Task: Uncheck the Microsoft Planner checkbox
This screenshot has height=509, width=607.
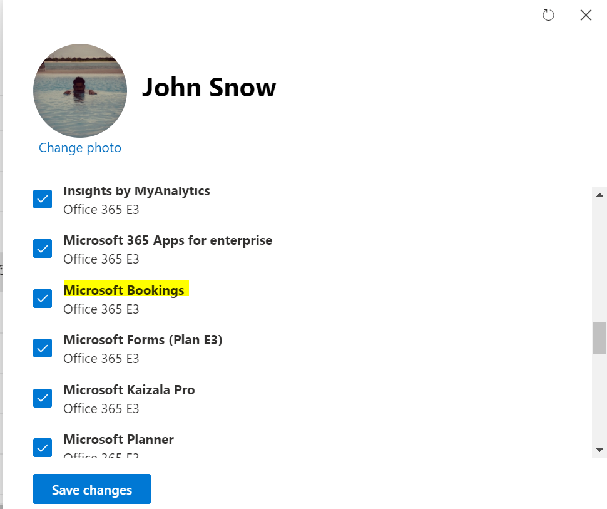Action: click(x=43, y=448)
